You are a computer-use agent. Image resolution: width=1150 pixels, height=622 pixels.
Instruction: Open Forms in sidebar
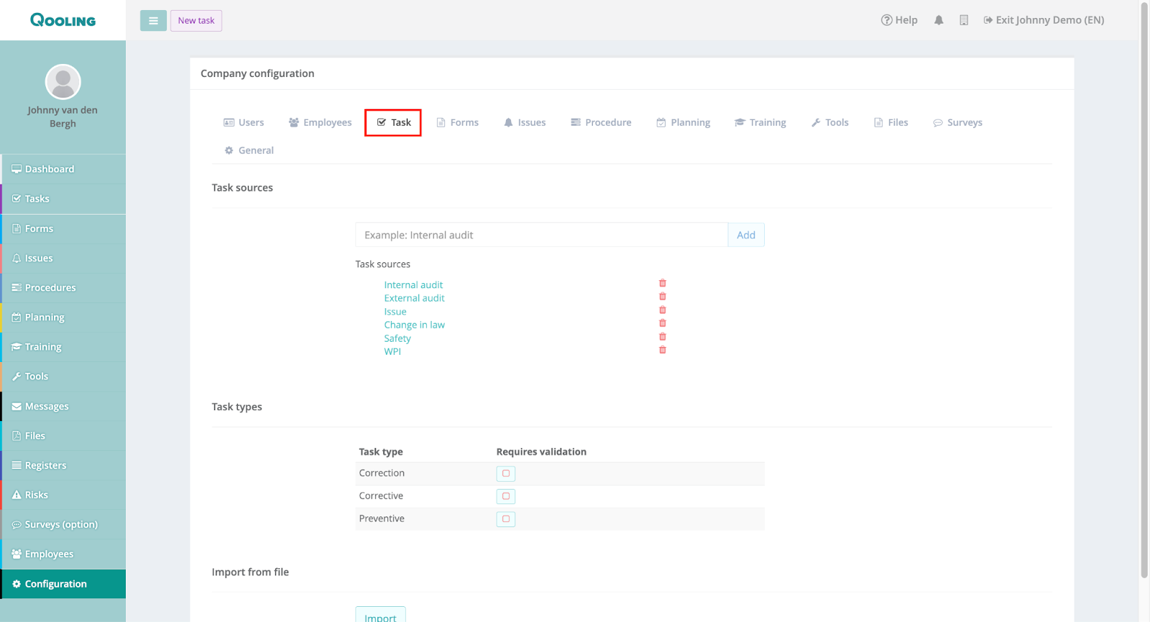pos(63,228)
